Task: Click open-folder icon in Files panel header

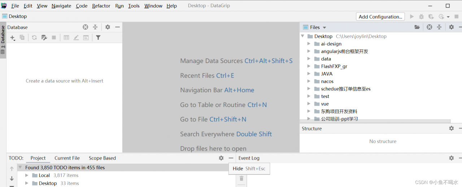Action: [x=417, y=27]
